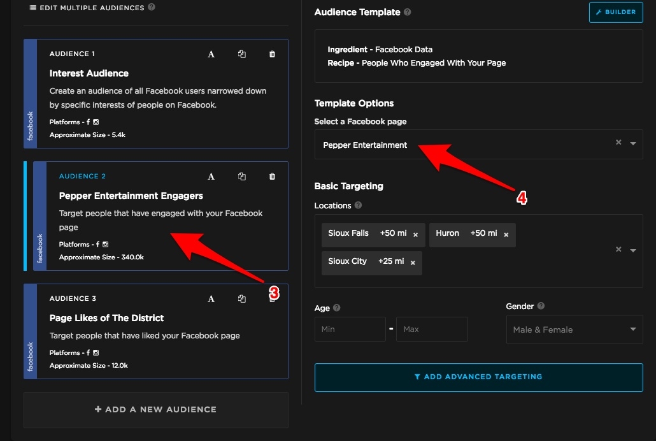The height and width of the screenshot is (441, 656).
Task: Click Approximate Size 340.0k text
Action: [101, 257]
